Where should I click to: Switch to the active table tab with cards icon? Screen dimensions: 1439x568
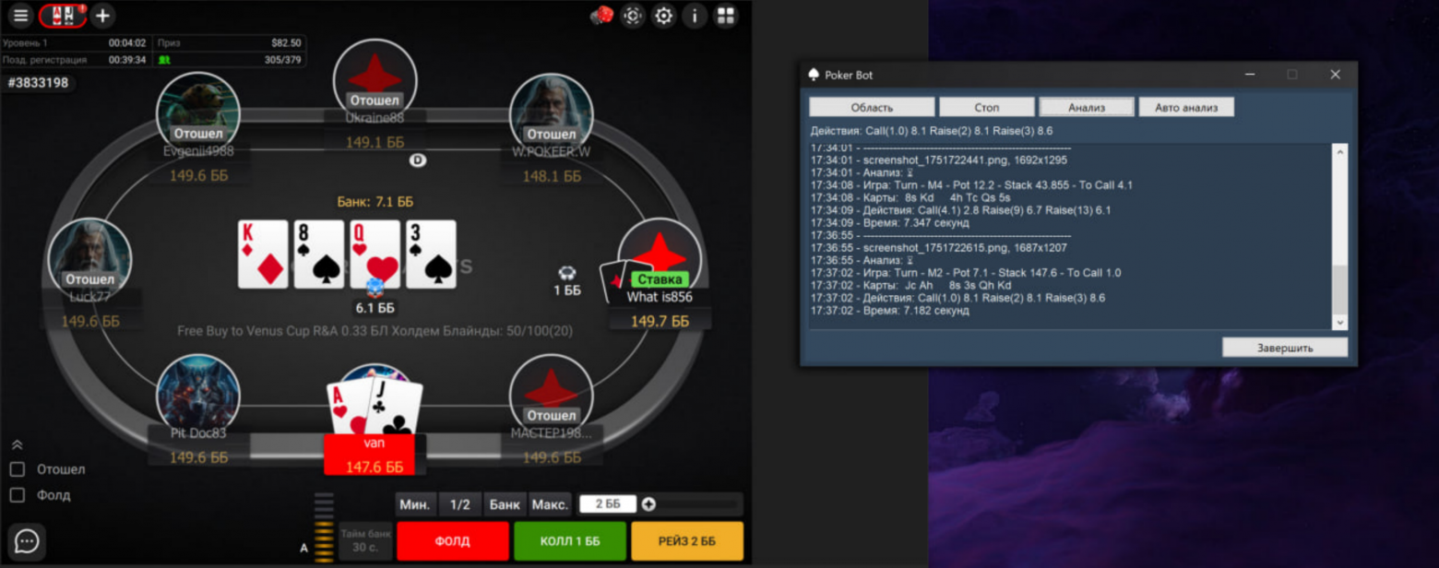click(62, 16)
